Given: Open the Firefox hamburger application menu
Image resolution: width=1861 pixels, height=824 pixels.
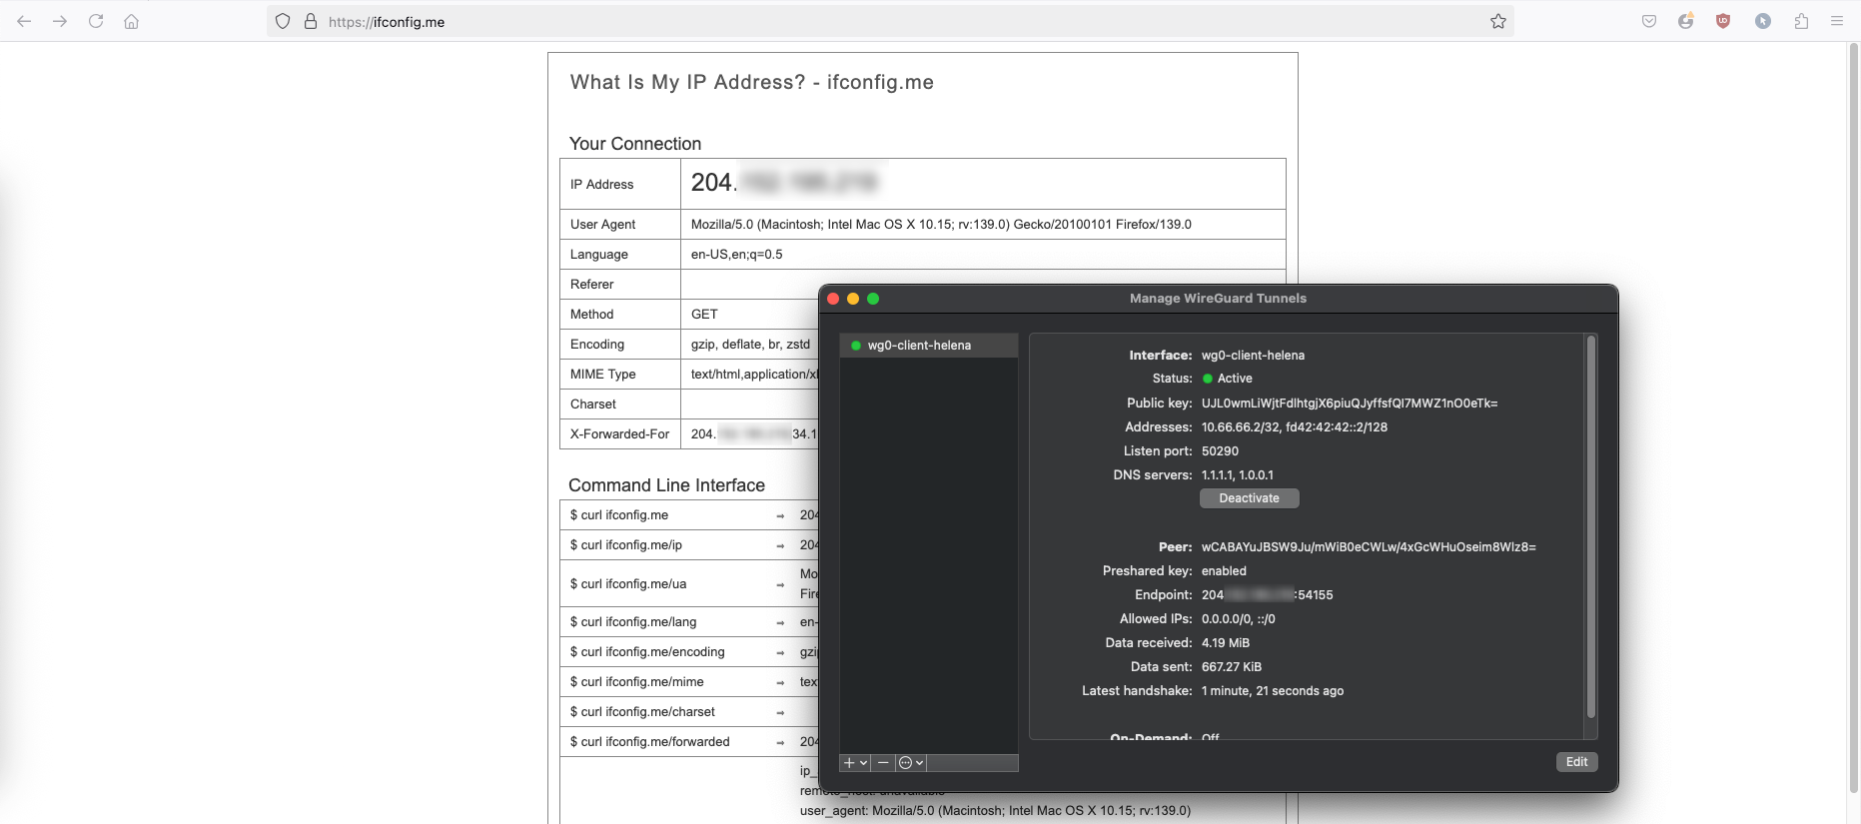Looking at the screenshot, I should [1836, 21].
